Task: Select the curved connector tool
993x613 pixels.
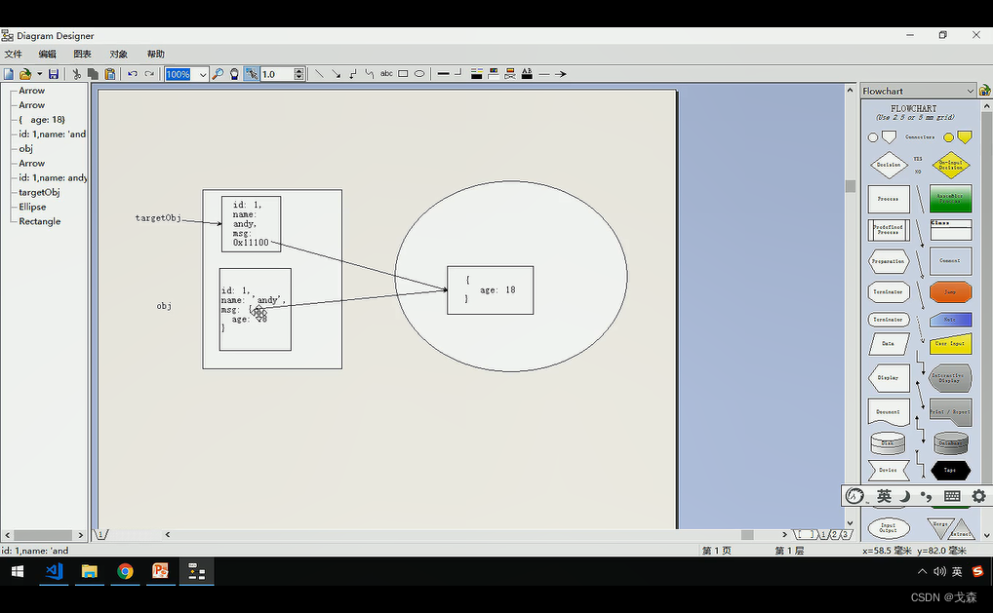Action: point(370,74)
